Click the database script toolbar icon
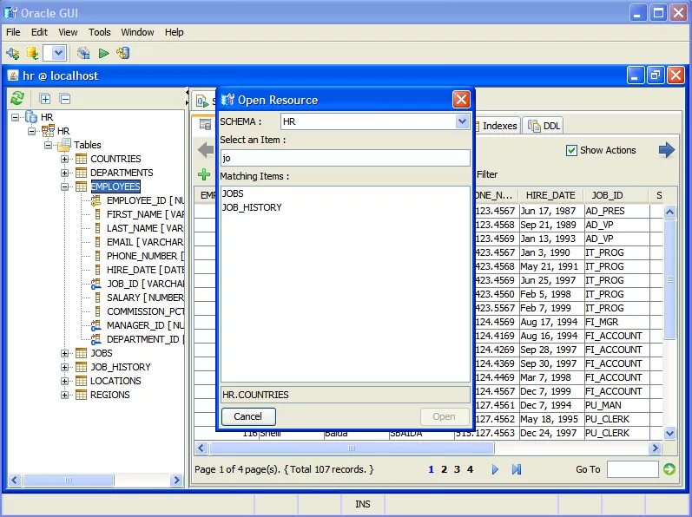692x517 pixels. (x=123, y=53)
